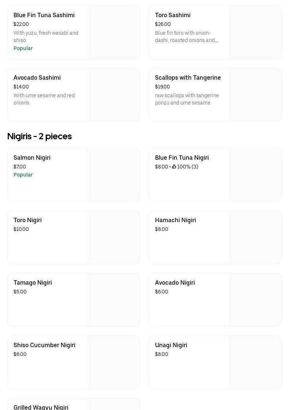The image size is (294, 410).
Task: Add Salmon Nigiri by clicking its title
Action: pos(32,158)
